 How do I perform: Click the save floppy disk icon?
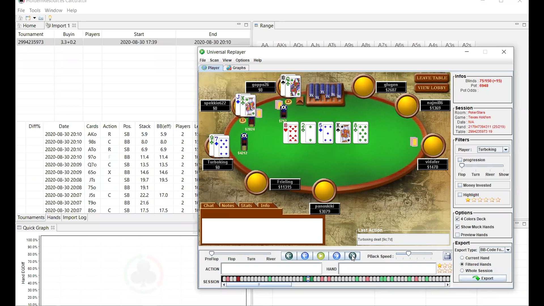point(447,256)
